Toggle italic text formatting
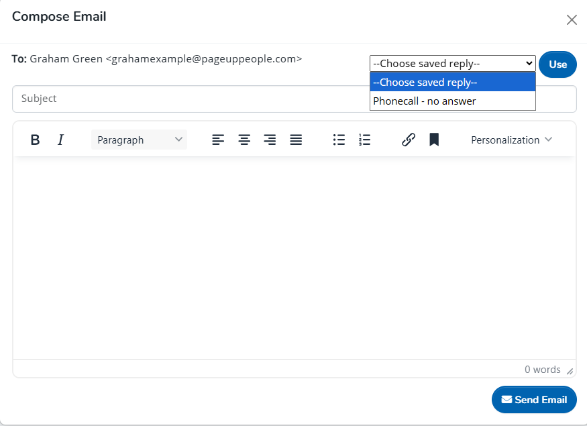The image size is (587, 426). pos(60,140)
